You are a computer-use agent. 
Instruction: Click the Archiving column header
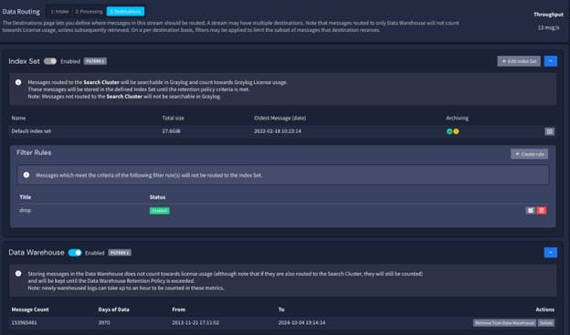[x=458, y=118]
